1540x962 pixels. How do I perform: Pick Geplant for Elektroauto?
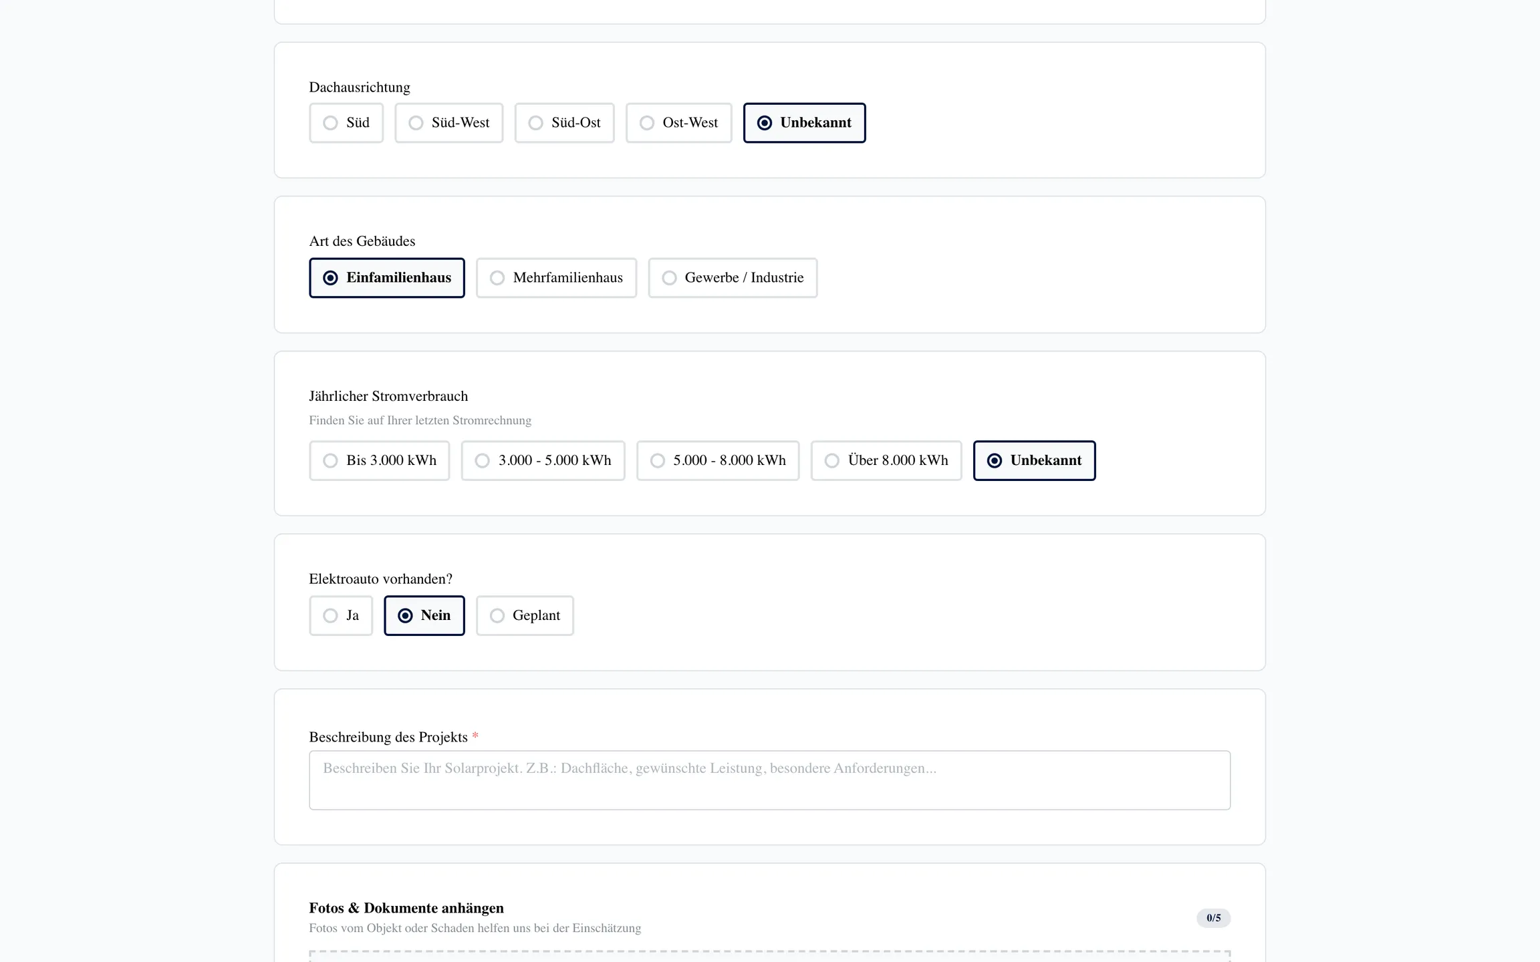click(x=525, y=615)
